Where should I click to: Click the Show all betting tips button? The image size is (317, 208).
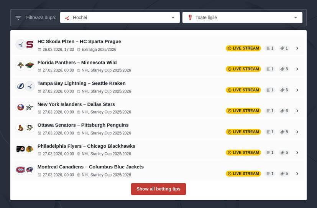[x=158, y=189]
